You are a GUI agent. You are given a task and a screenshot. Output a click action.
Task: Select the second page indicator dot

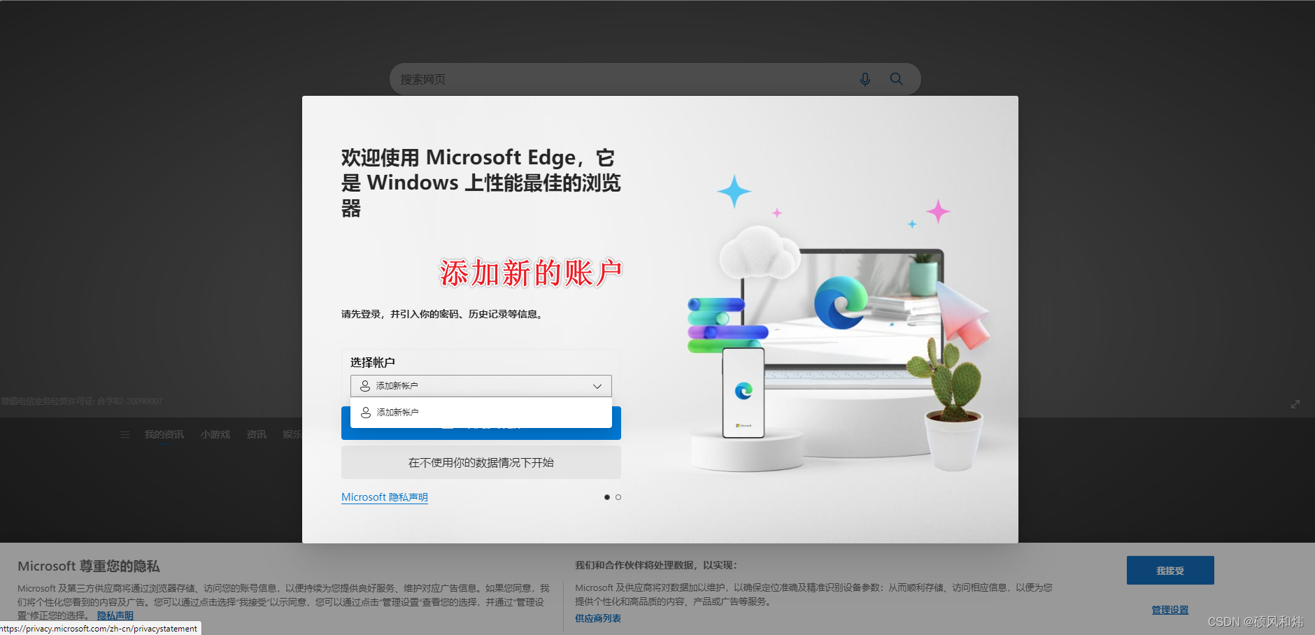[618, 497]
